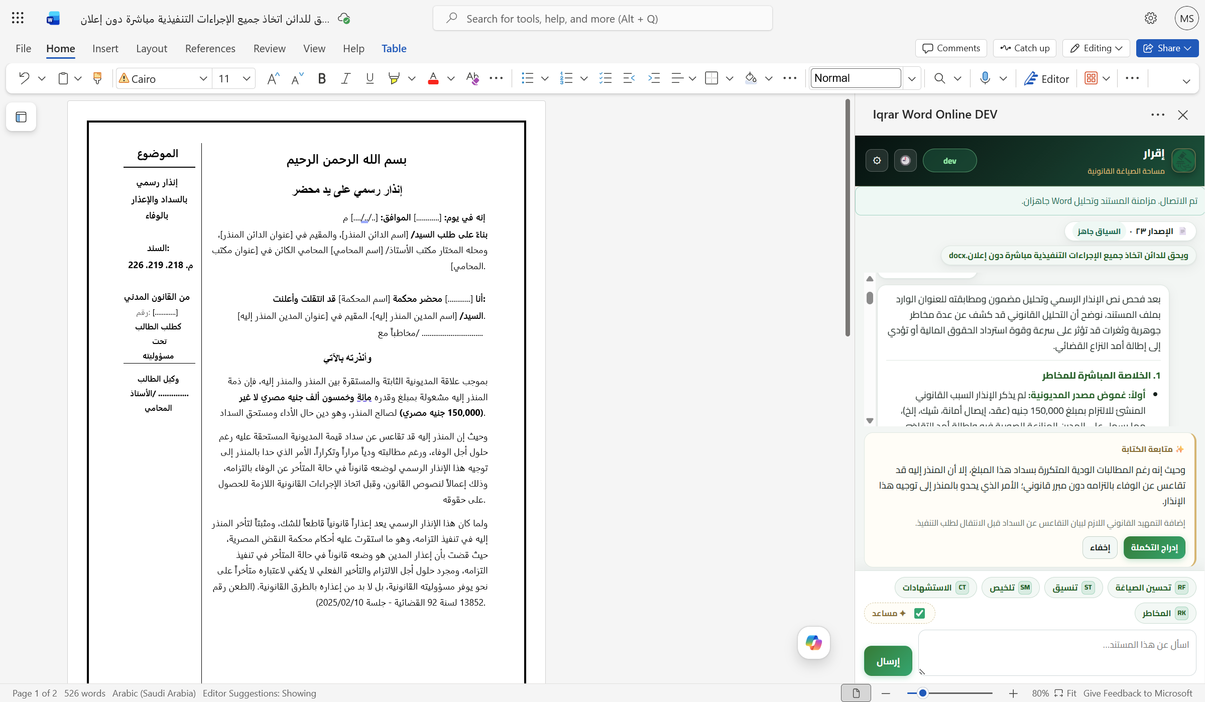Image resolution: width=1205 pixels, height=702 pixels.
Task: Send the message with إرسال button
Action: coord(888,661)
